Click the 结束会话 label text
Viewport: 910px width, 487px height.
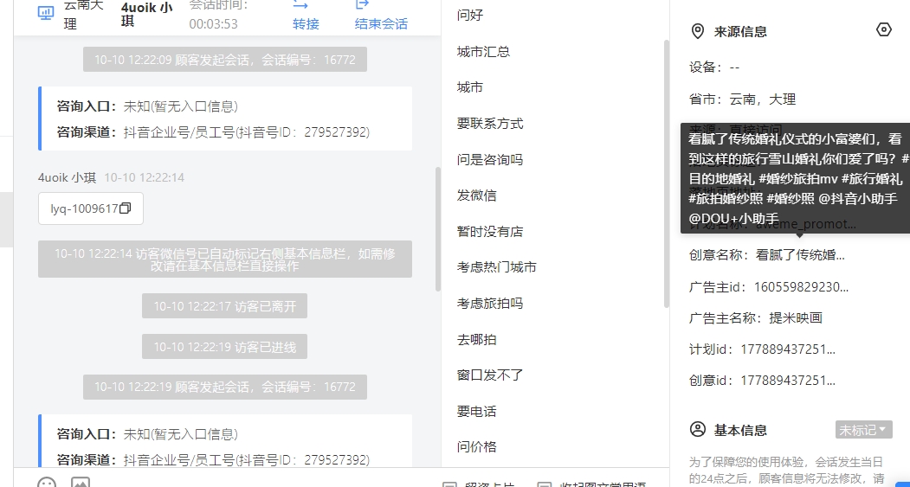click(x=381, y=23)
